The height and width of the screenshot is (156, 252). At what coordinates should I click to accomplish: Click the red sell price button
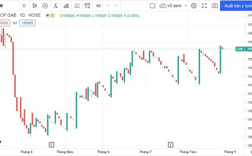tap(5, 23)
